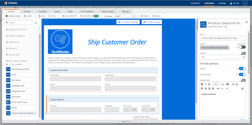The image size is (252, 125).
Task: Click Apply changes
Action: pos(13,16)
